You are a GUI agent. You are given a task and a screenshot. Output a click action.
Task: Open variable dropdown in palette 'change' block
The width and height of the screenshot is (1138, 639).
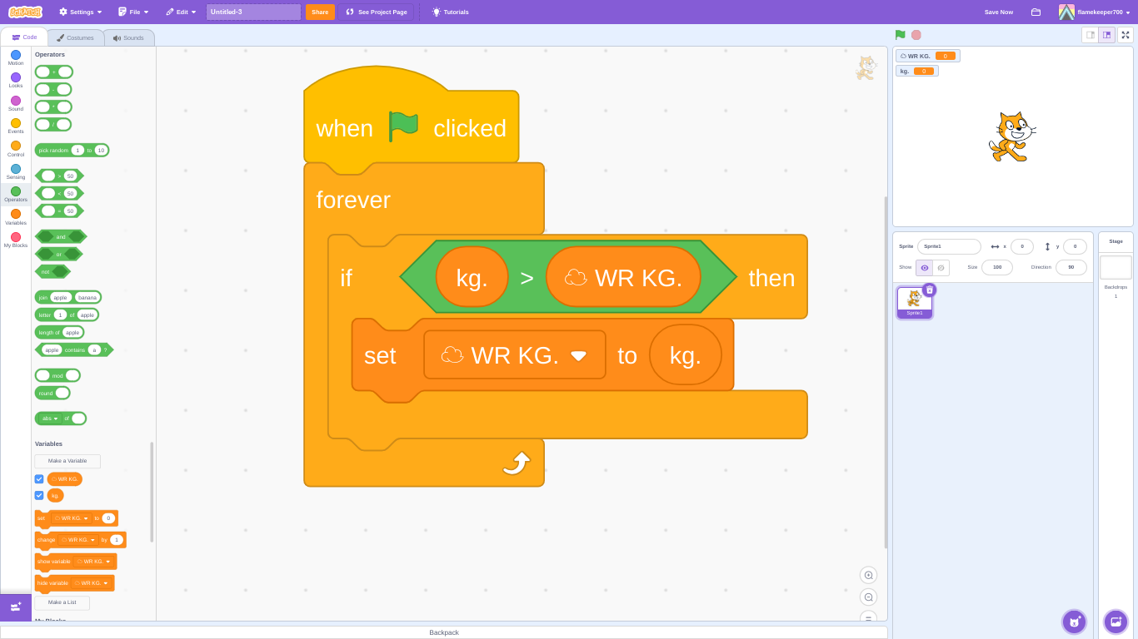[78, 540]
